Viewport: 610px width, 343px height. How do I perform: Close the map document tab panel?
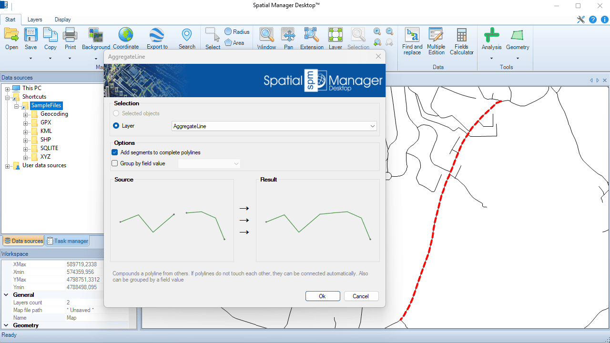tap(605, 81)
